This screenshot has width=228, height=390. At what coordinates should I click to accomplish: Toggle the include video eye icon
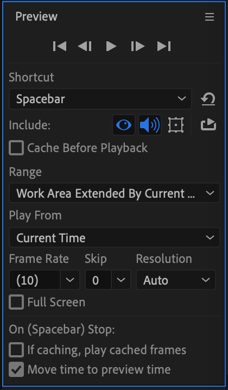tap(124, 125)
